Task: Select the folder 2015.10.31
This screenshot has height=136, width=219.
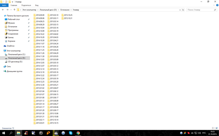Action: [67, 18]
